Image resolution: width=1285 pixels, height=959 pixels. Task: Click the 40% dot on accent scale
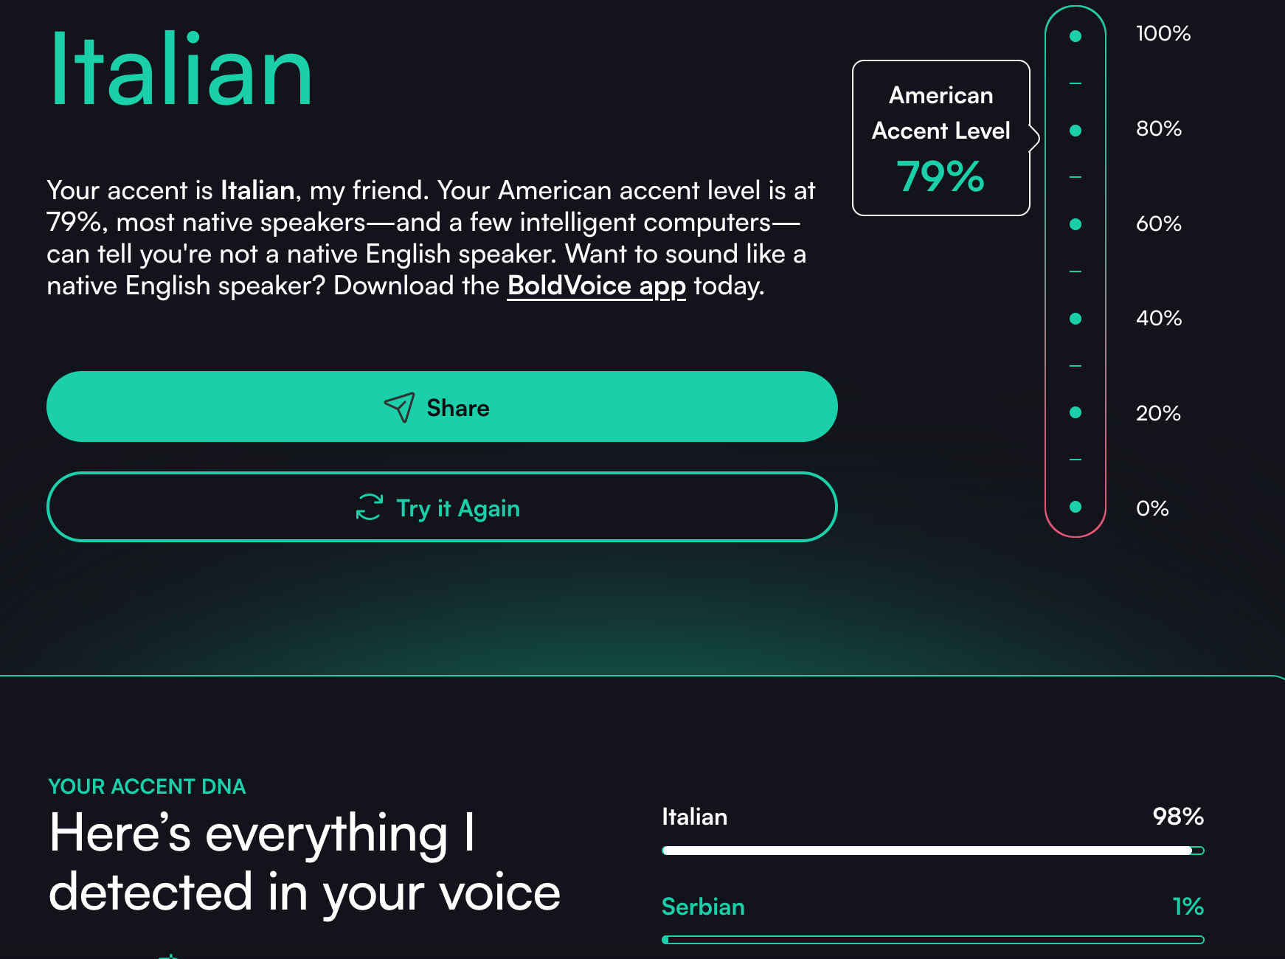tap(1076, 319)
